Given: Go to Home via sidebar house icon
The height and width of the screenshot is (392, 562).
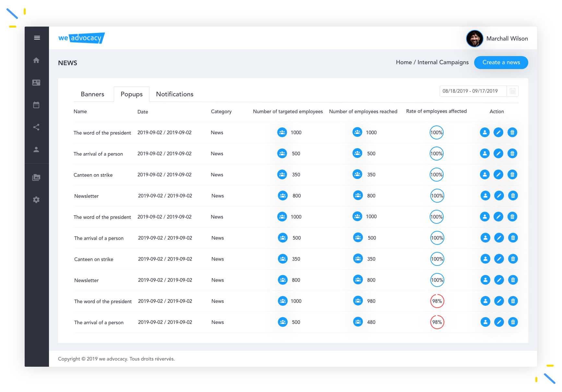Looking at the screenshot, I should [36, 60].
